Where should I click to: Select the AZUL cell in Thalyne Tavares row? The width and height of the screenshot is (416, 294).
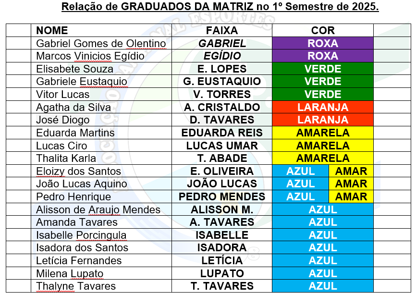(x=323, y=286)
